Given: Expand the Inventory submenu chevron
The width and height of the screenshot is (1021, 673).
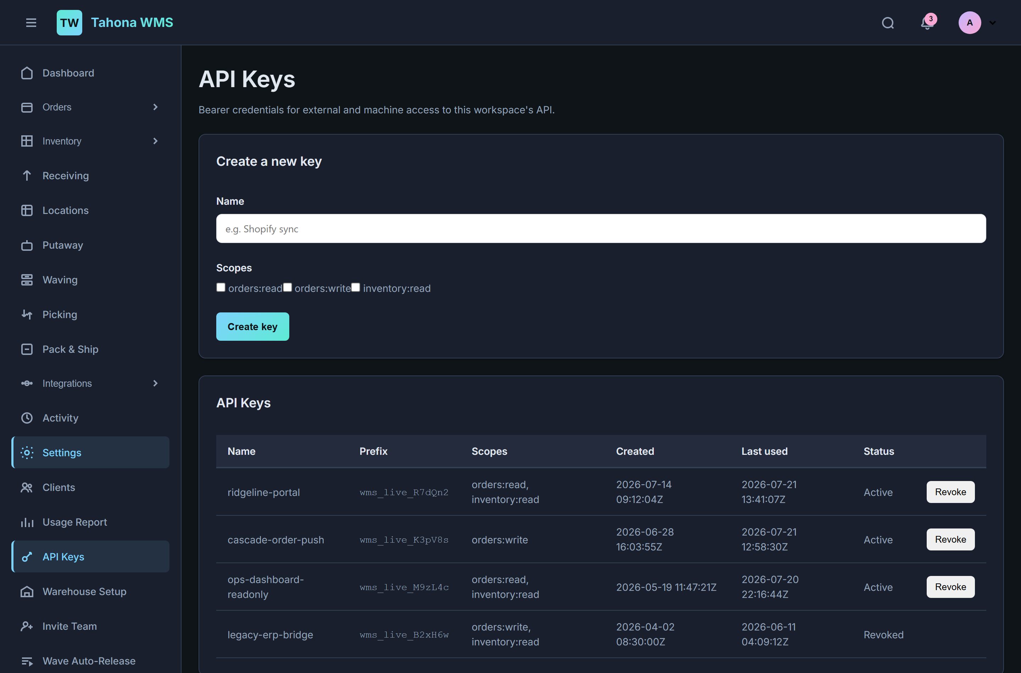Looking at the screenshot, I should [156, 141].
